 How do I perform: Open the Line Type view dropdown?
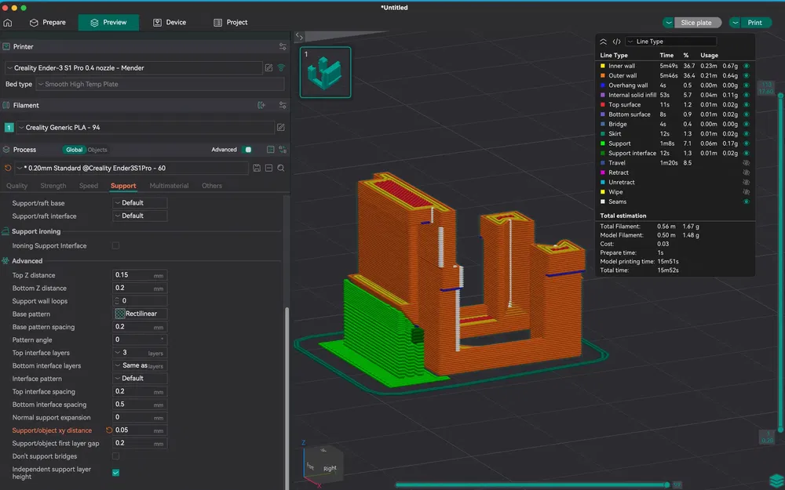point(671,42)
